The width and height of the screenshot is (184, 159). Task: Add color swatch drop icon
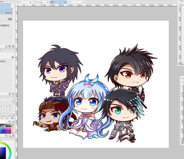pos(10,136)
